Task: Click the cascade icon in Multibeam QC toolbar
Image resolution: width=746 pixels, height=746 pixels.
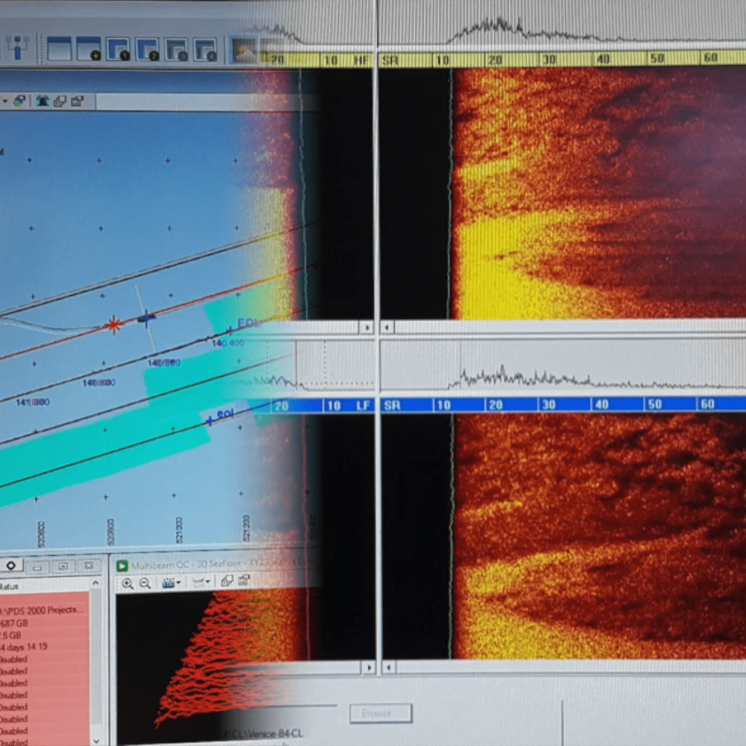Action: pos(227,581)
